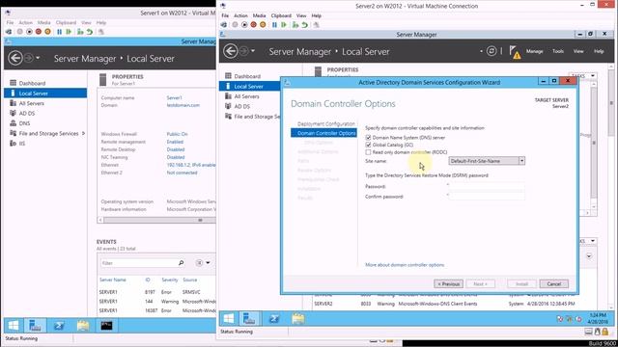
Task: Click orange Save icon in Server2 VM toolbar
Action: tap(263, 25)
